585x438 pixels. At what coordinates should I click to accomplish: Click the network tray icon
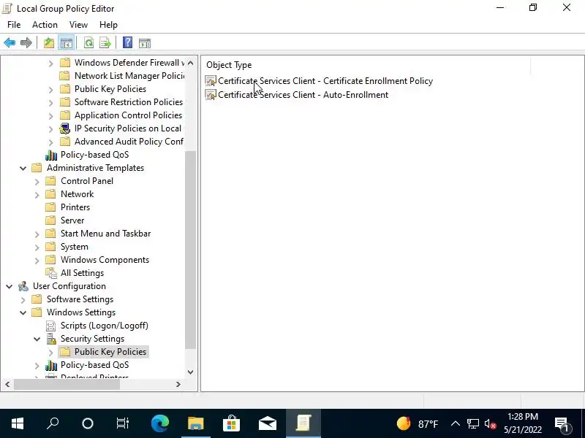tap(472, 424)
